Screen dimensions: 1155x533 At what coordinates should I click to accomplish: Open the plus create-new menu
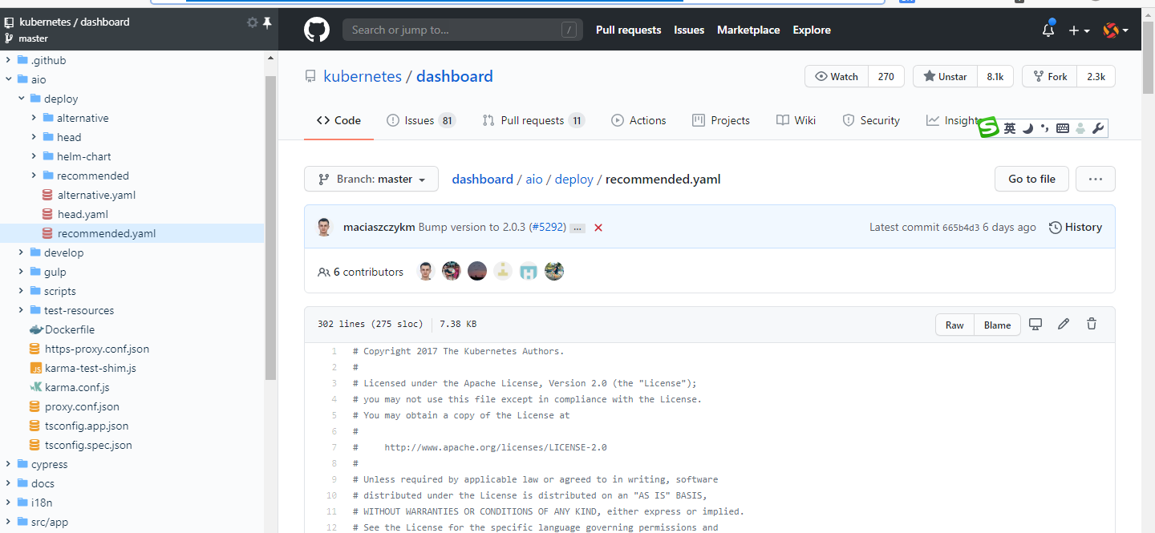tap(1079, 30)
